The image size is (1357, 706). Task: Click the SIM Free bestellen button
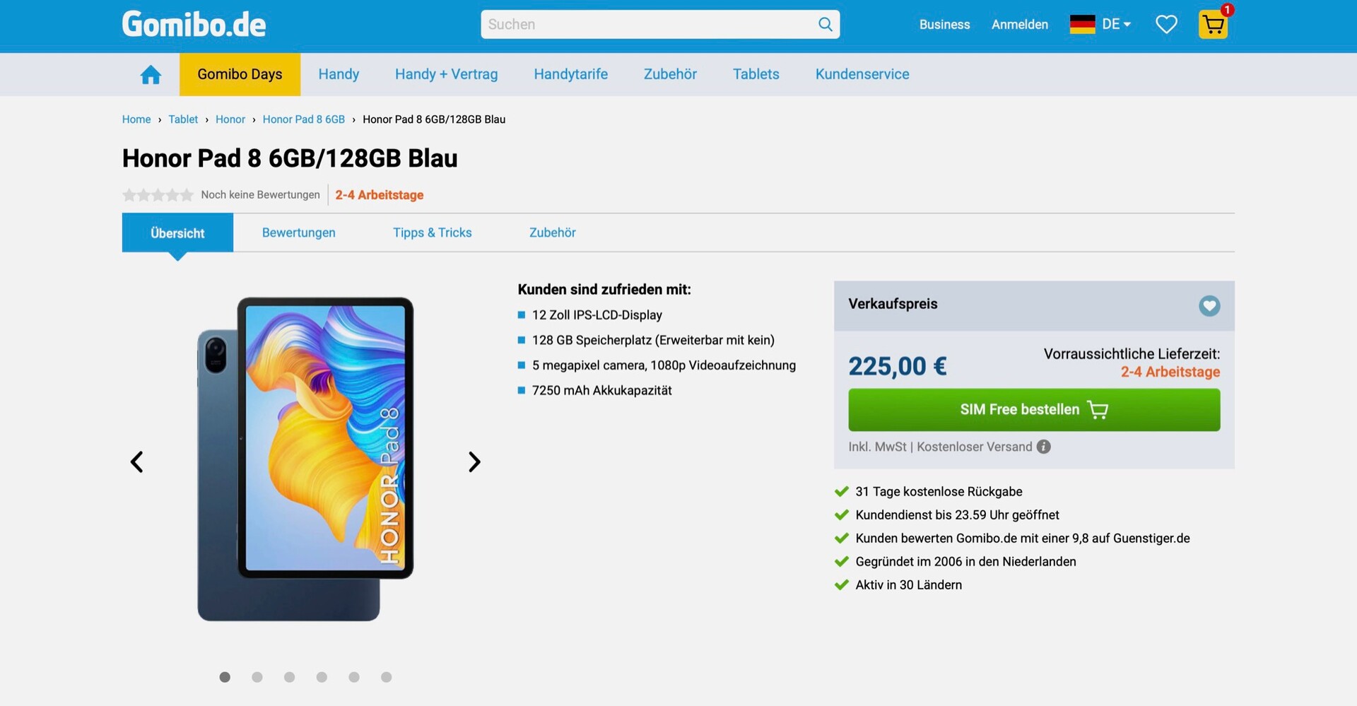[x=1034, y=410]
